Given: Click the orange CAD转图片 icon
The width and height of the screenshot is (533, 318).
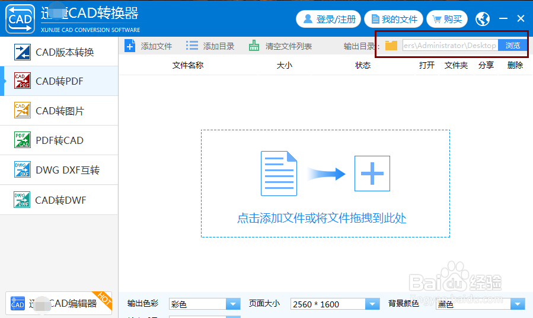Looking at the screenshot, I should (23, 110).
